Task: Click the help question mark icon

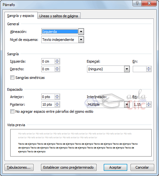Action: 137,3
